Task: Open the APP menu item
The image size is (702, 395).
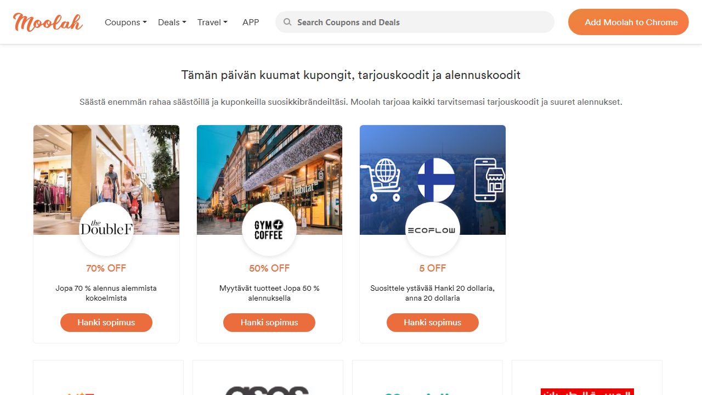Action: pos(251,22)
